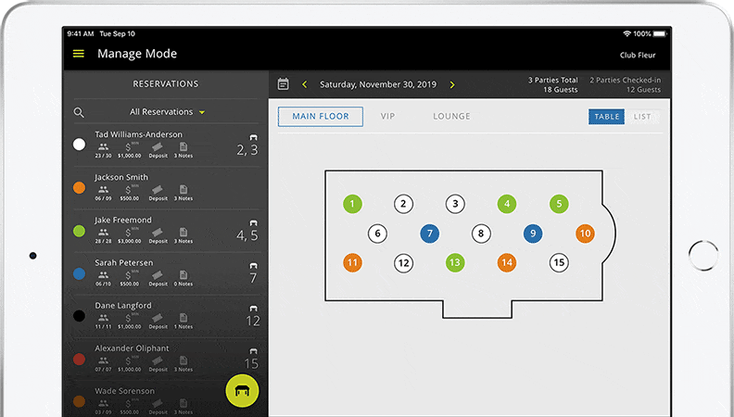Select blue table 7 on floor plan
Image resolution: width=734 pixels, height=417 pixels.
[429, 234]
